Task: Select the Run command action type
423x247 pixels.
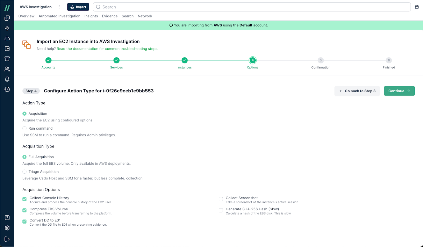Action: click(x=25, y=129)
